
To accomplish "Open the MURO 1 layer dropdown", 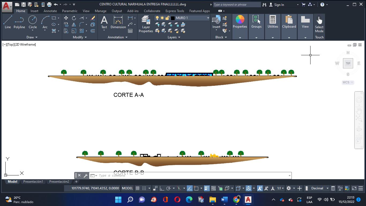I will click(x=208, y=18).
